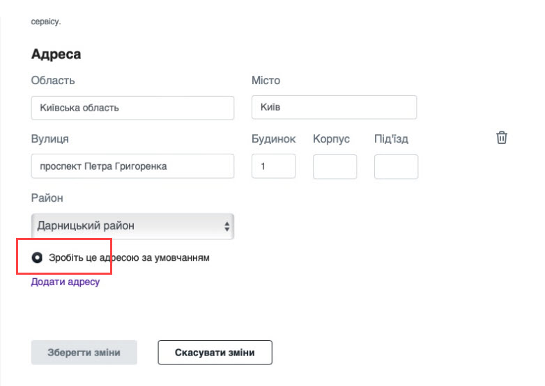This screenshot has width=545, height=386.
Task: Focus the Область field with Київська область
Action: point(132,108)
